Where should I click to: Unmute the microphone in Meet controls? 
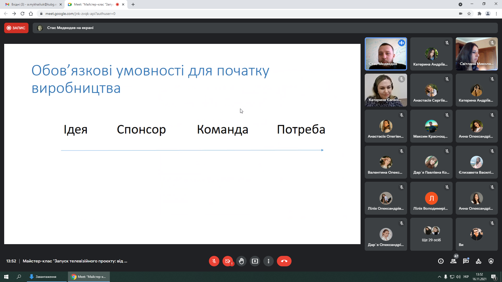point(214,261)
